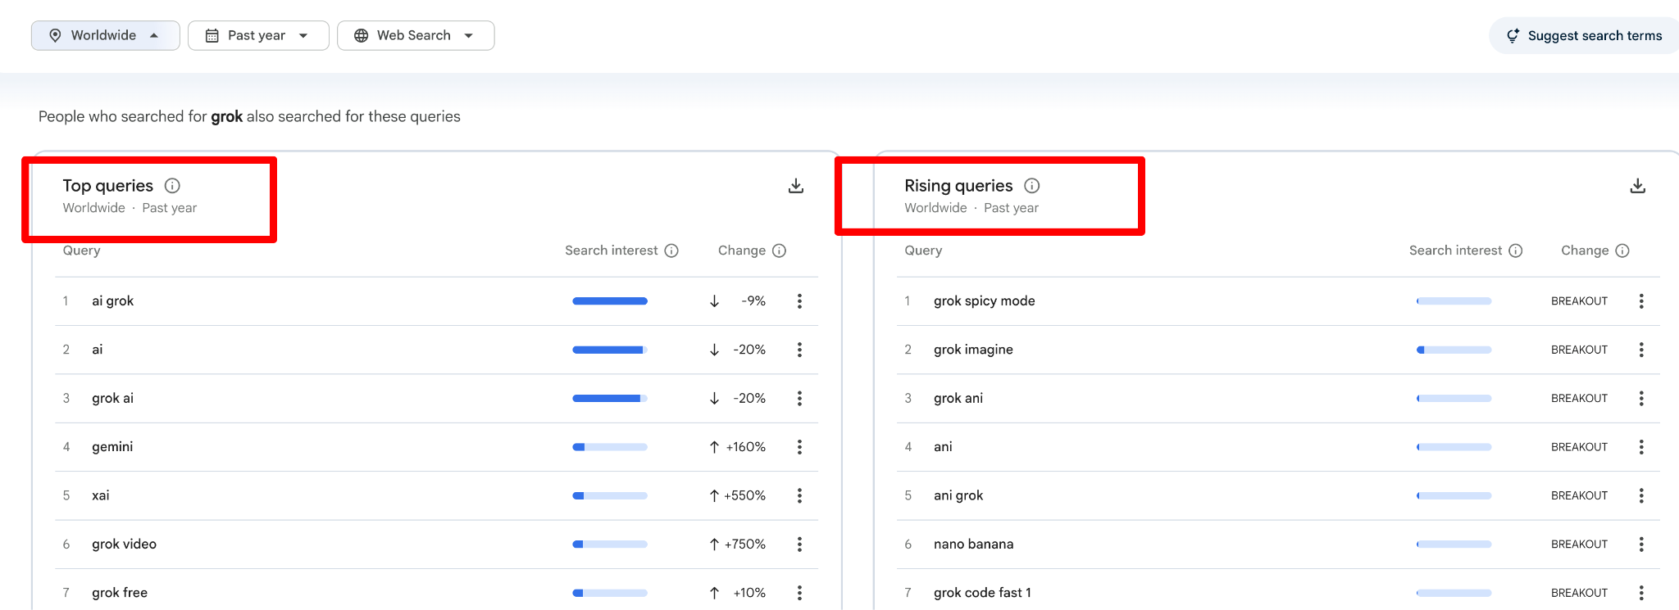Open more options for ai grok row

point(799,301)
